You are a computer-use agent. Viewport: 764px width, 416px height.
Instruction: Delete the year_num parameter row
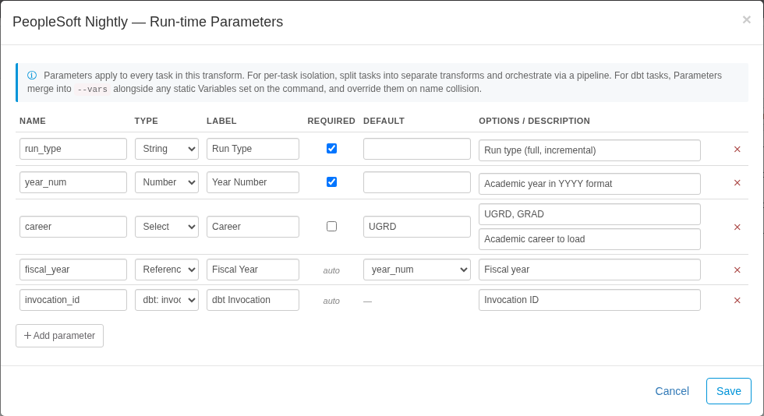(737, 182)
